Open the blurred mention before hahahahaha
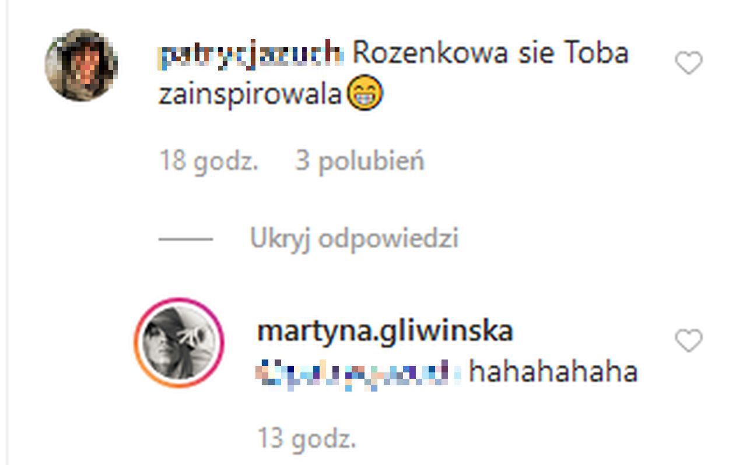The image size is (729, 465). pyautogui.click(x=360, y=373)
